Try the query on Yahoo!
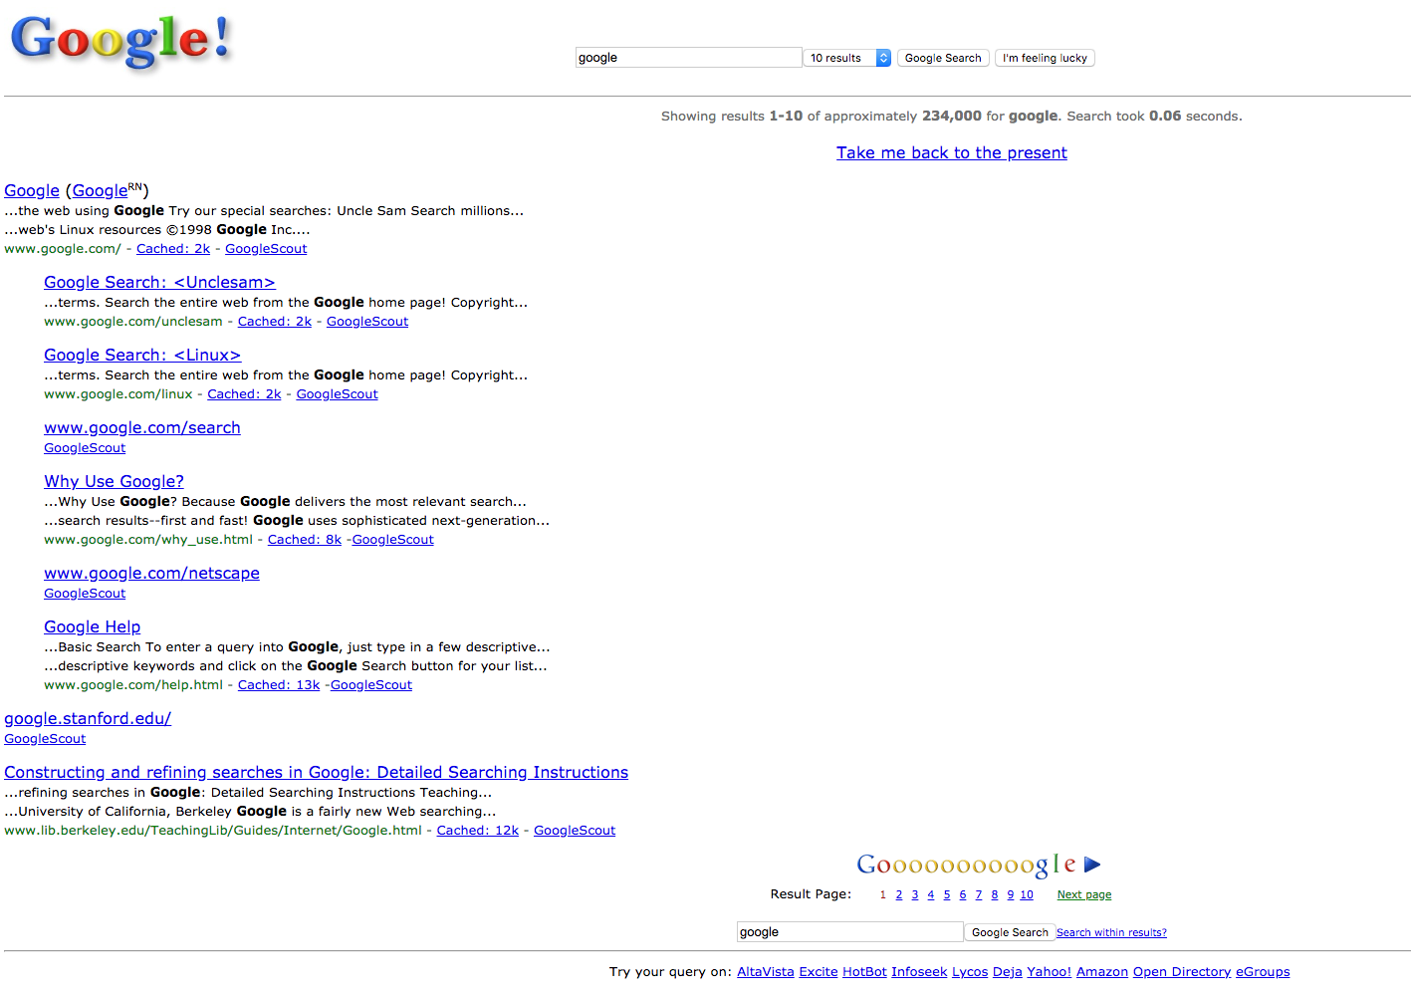Screen dimensions: 1411x994 [1049, 972]
